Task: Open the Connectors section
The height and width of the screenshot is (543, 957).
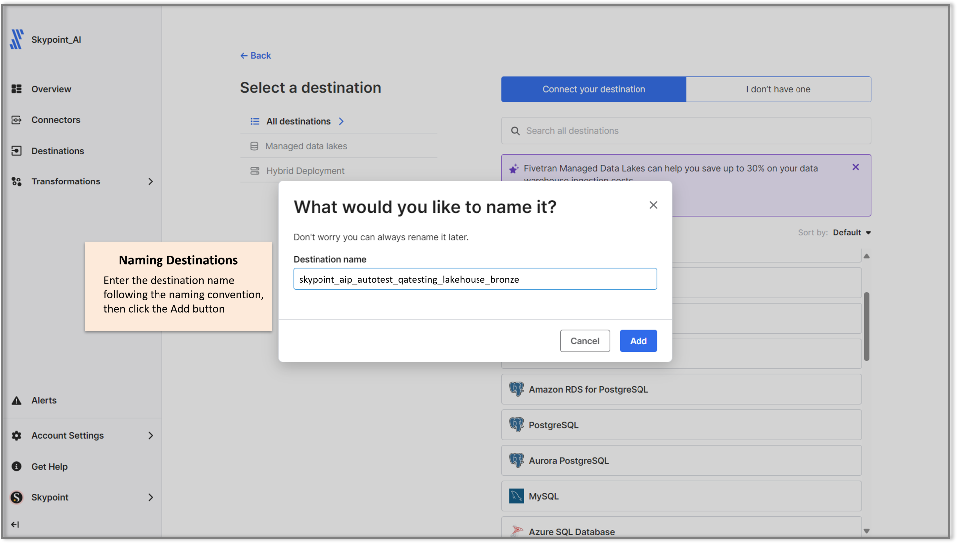Action: 56,120
